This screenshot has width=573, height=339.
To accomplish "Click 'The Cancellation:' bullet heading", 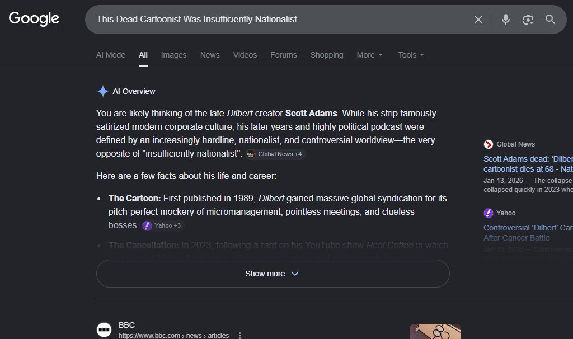I will tap(144, 245).
